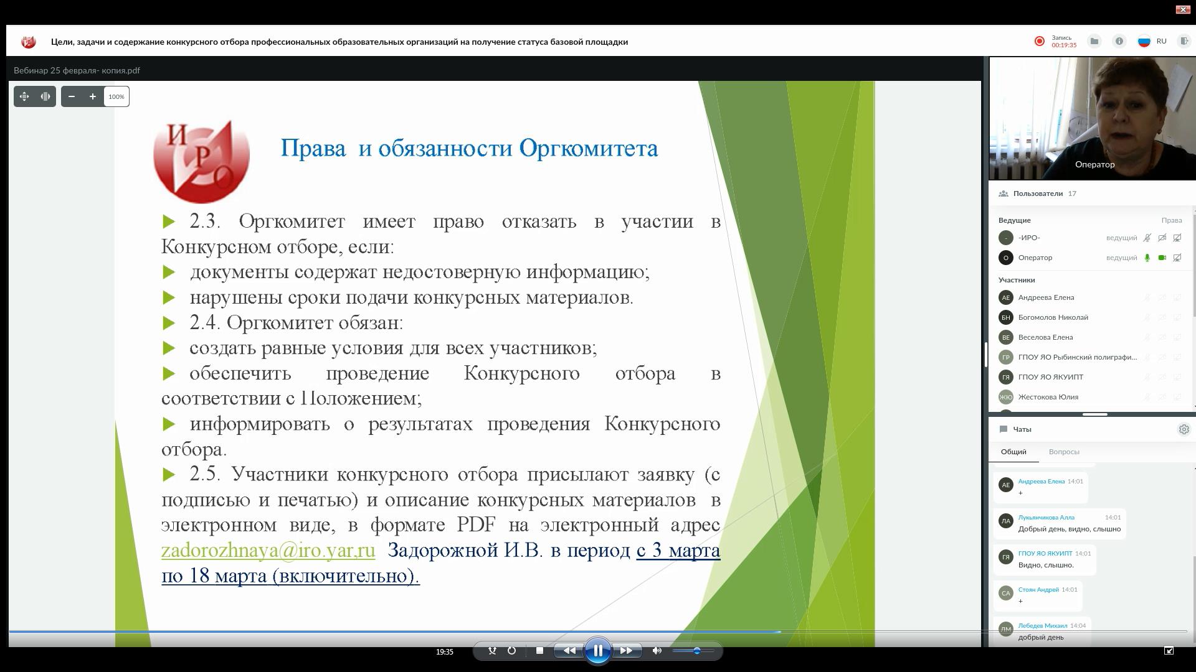Click ГПОУ ЯО ЯКУИПТ sender name in chat
Image resolution: width=1196 pixels, height=672 pixels.
point(1045,553)
